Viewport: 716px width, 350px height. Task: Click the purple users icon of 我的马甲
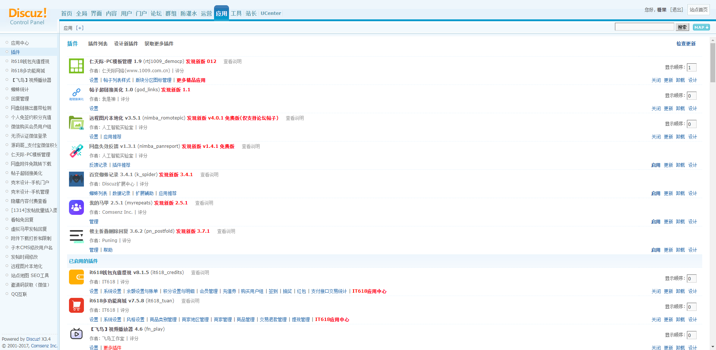(76, 207)
